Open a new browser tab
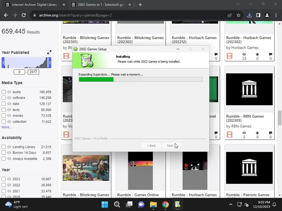 [x=140, y=5]
